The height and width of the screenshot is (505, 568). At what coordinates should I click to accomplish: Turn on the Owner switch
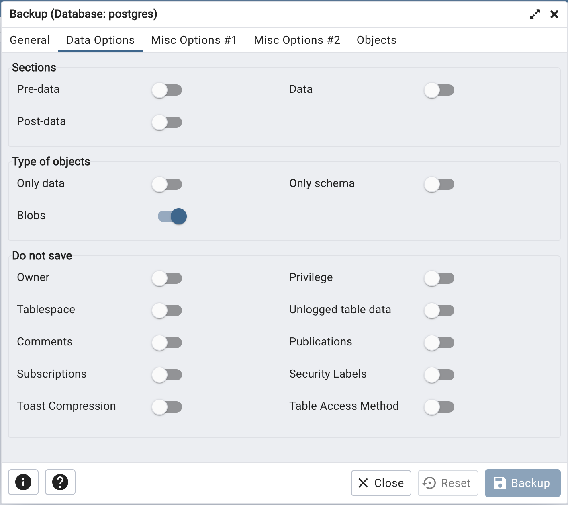click(x=167, y=278)
